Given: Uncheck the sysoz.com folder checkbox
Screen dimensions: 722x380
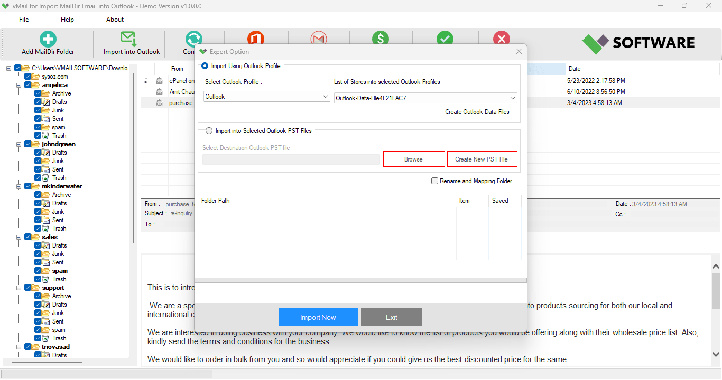Looking at the screenshot, I should point(28,77).
